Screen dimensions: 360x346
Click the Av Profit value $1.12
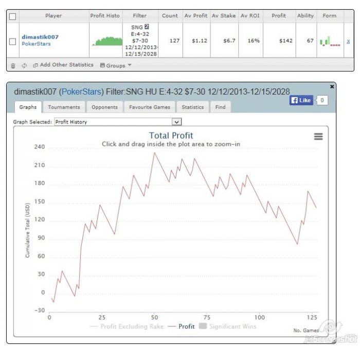[x=200, y=41]
